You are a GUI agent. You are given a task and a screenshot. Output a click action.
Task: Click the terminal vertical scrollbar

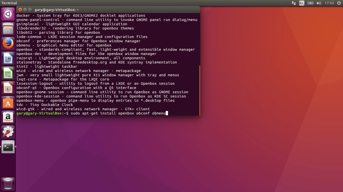(x=200, y=90)
